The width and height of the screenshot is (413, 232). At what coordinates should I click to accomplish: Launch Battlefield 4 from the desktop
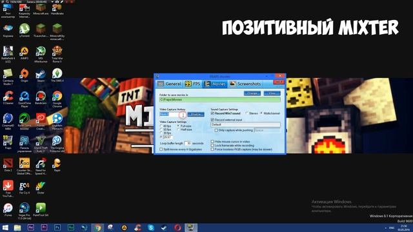coord(8,54)
